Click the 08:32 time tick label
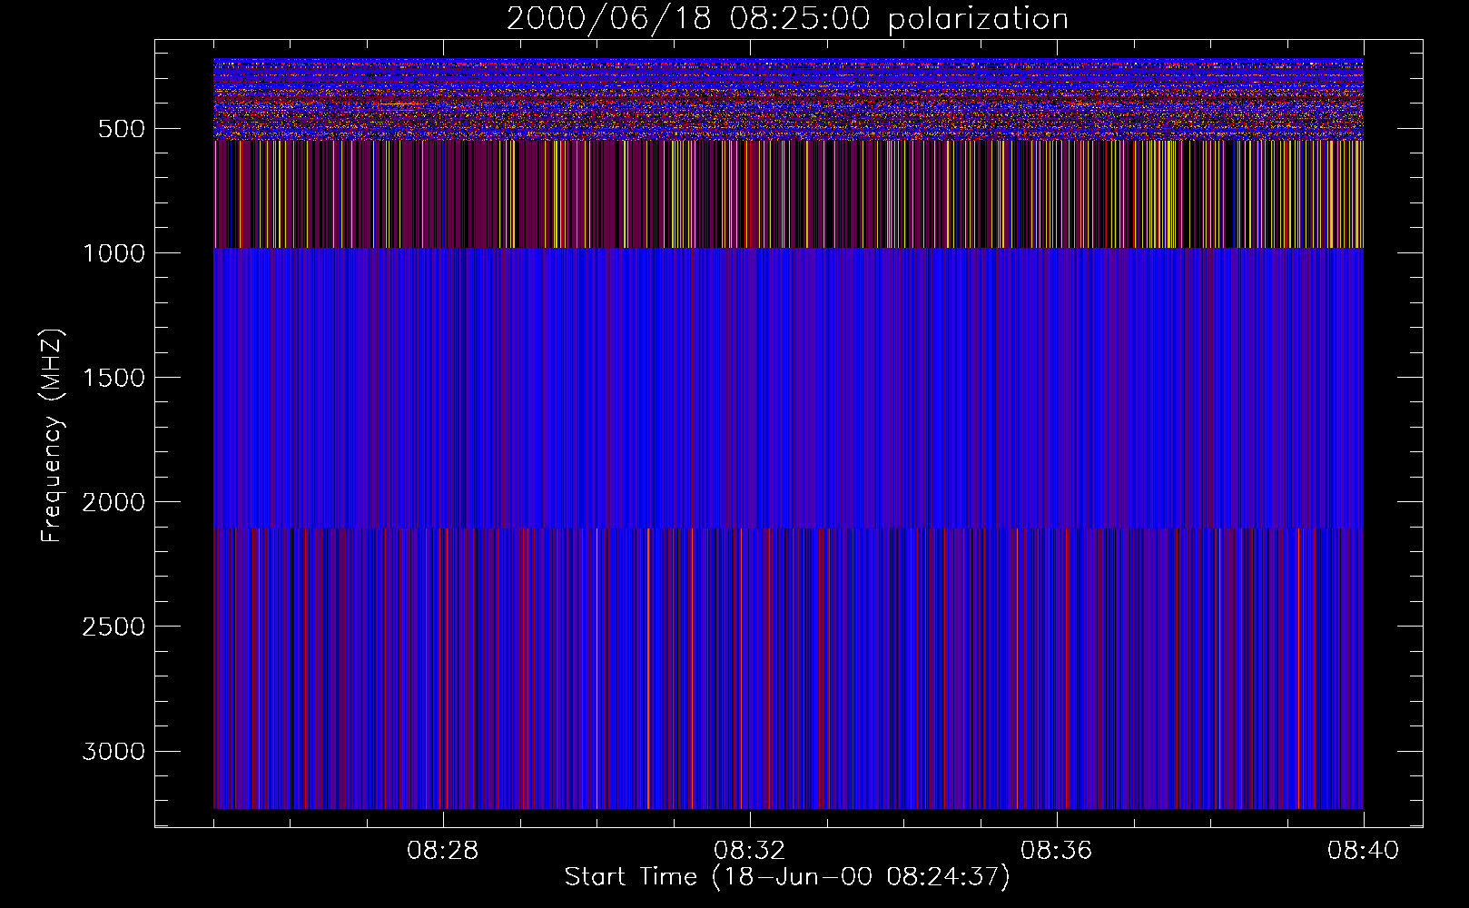1469x908 pixels. coord(750,851)
